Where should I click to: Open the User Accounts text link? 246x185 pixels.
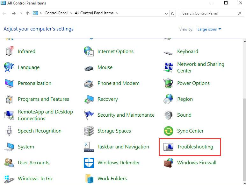click(x=33, y=163)
